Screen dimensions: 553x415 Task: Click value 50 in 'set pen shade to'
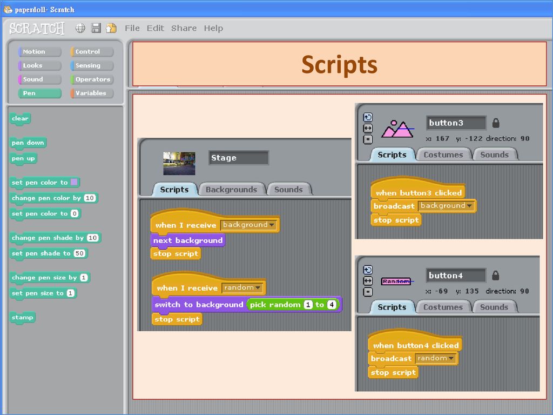(80, 253)
